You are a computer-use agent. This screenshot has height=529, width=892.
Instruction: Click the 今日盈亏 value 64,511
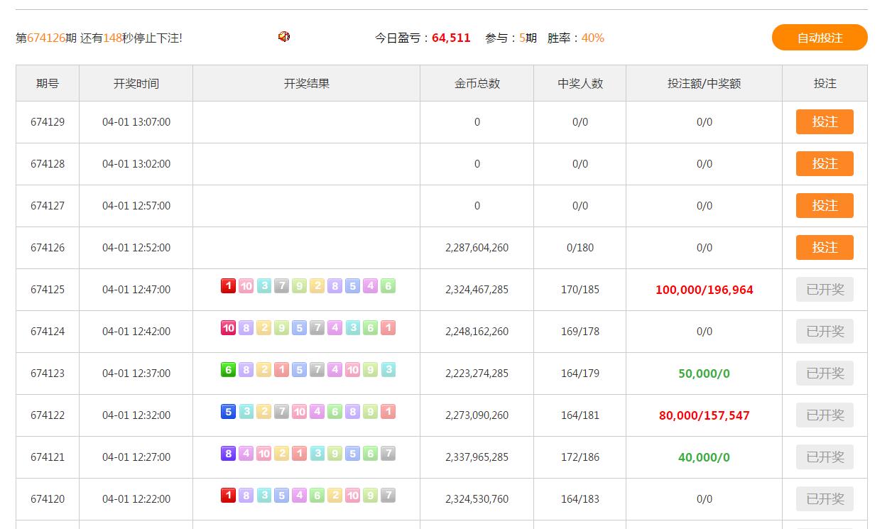pos(451,38)
